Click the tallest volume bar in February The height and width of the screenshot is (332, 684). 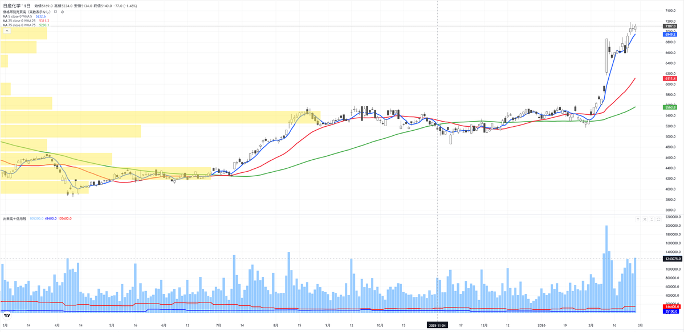coord(606,268)
